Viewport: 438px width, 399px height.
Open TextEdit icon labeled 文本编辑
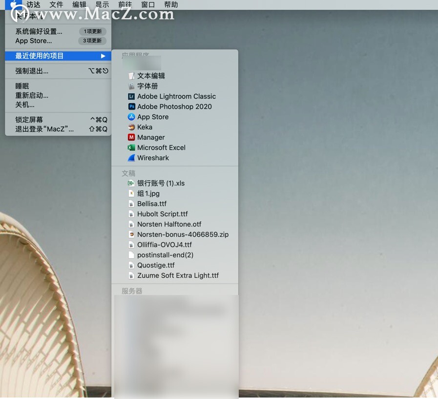tap(131, 76)
